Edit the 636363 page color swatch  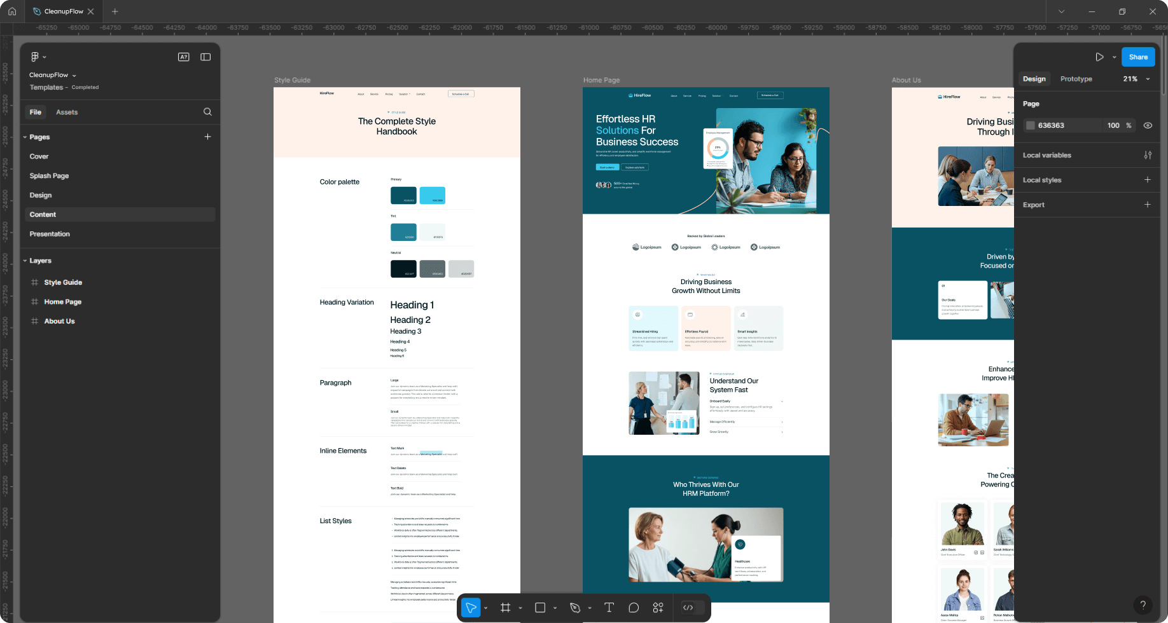1031,125
